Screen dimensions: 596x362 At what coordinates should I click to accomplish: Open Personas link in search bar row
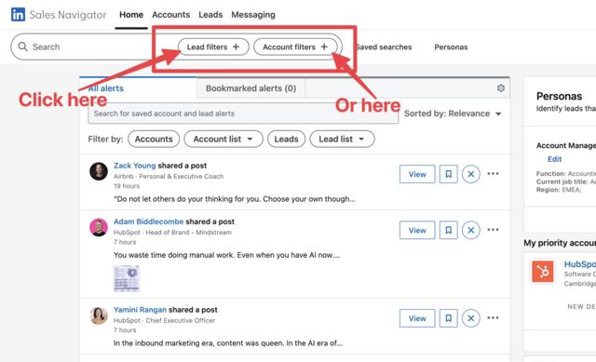click(451, 47)
